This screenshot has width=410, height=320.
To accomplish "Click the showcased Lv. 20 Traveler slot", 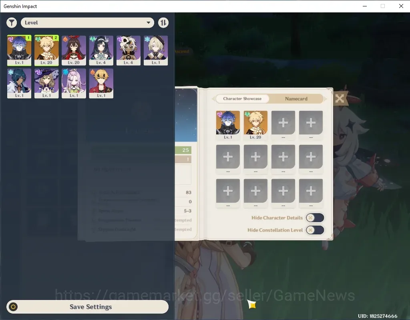I will pyautogui.click(x=255, y=125).
